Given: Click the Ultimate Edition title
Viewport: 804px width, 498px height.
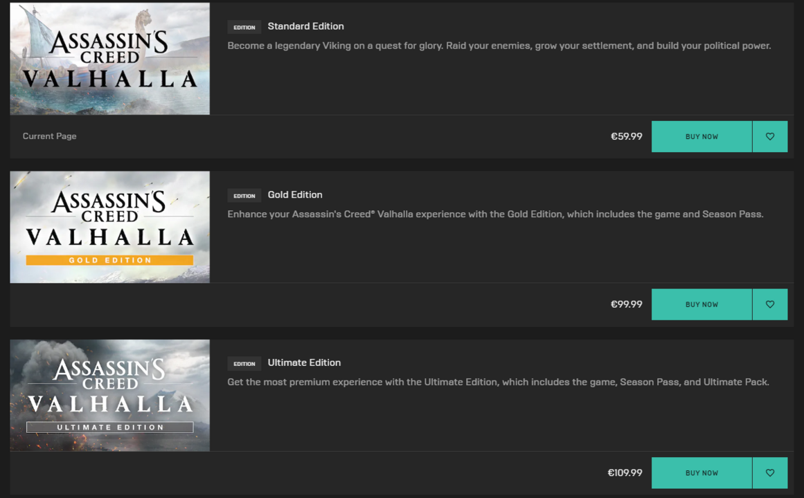Looking at the screenshot, I should point(304,362).
